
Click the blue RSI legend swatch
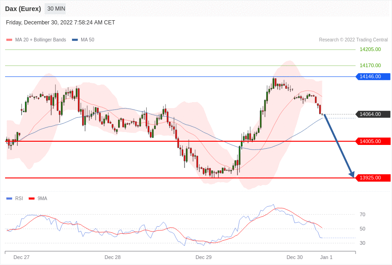(x=9, y=199)
